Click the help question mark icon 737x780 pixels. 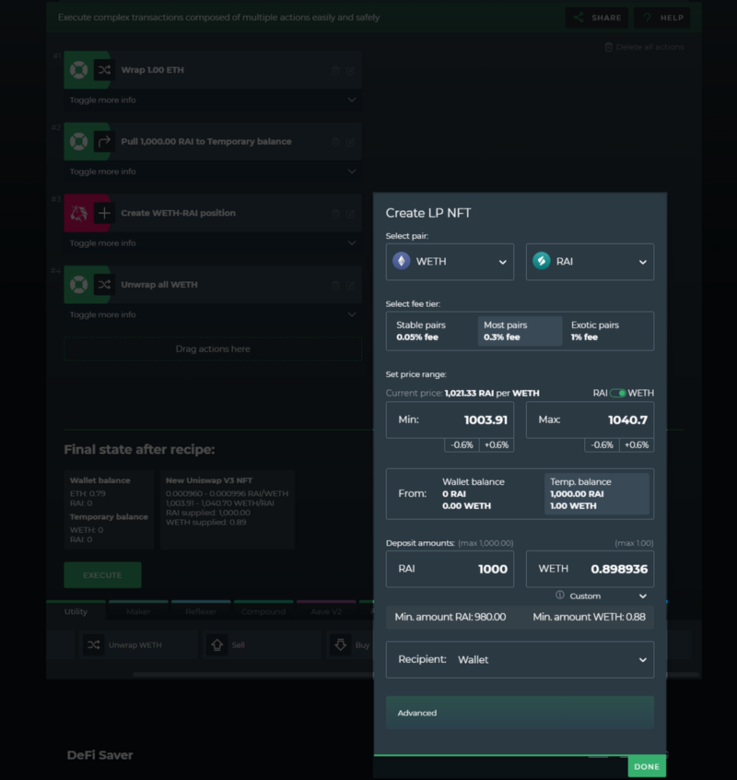pos(647,18)
